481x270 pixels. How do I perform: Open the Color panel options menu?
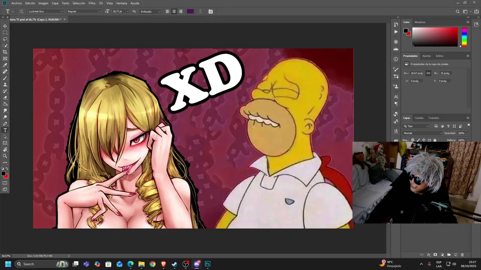[468, 22]
